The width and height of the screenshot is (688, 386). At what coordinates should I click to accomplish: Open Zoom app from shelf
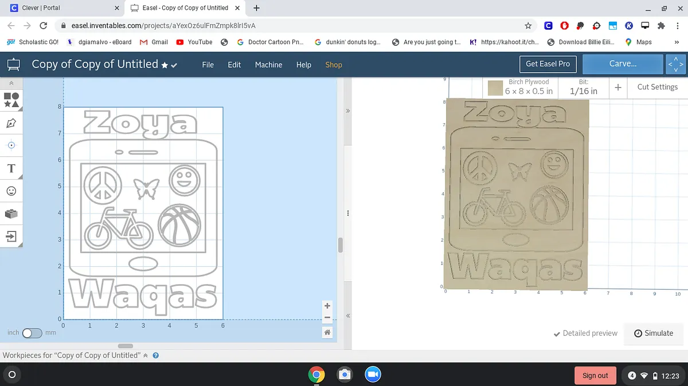[x=373, y=375]
